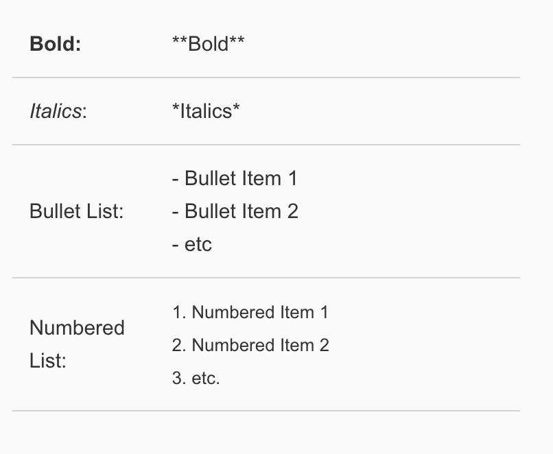Image resolution: width=553 pixels, height=454 pixels.
Task: Click the '3. etc.' numbered line
Action: point(196,378)
